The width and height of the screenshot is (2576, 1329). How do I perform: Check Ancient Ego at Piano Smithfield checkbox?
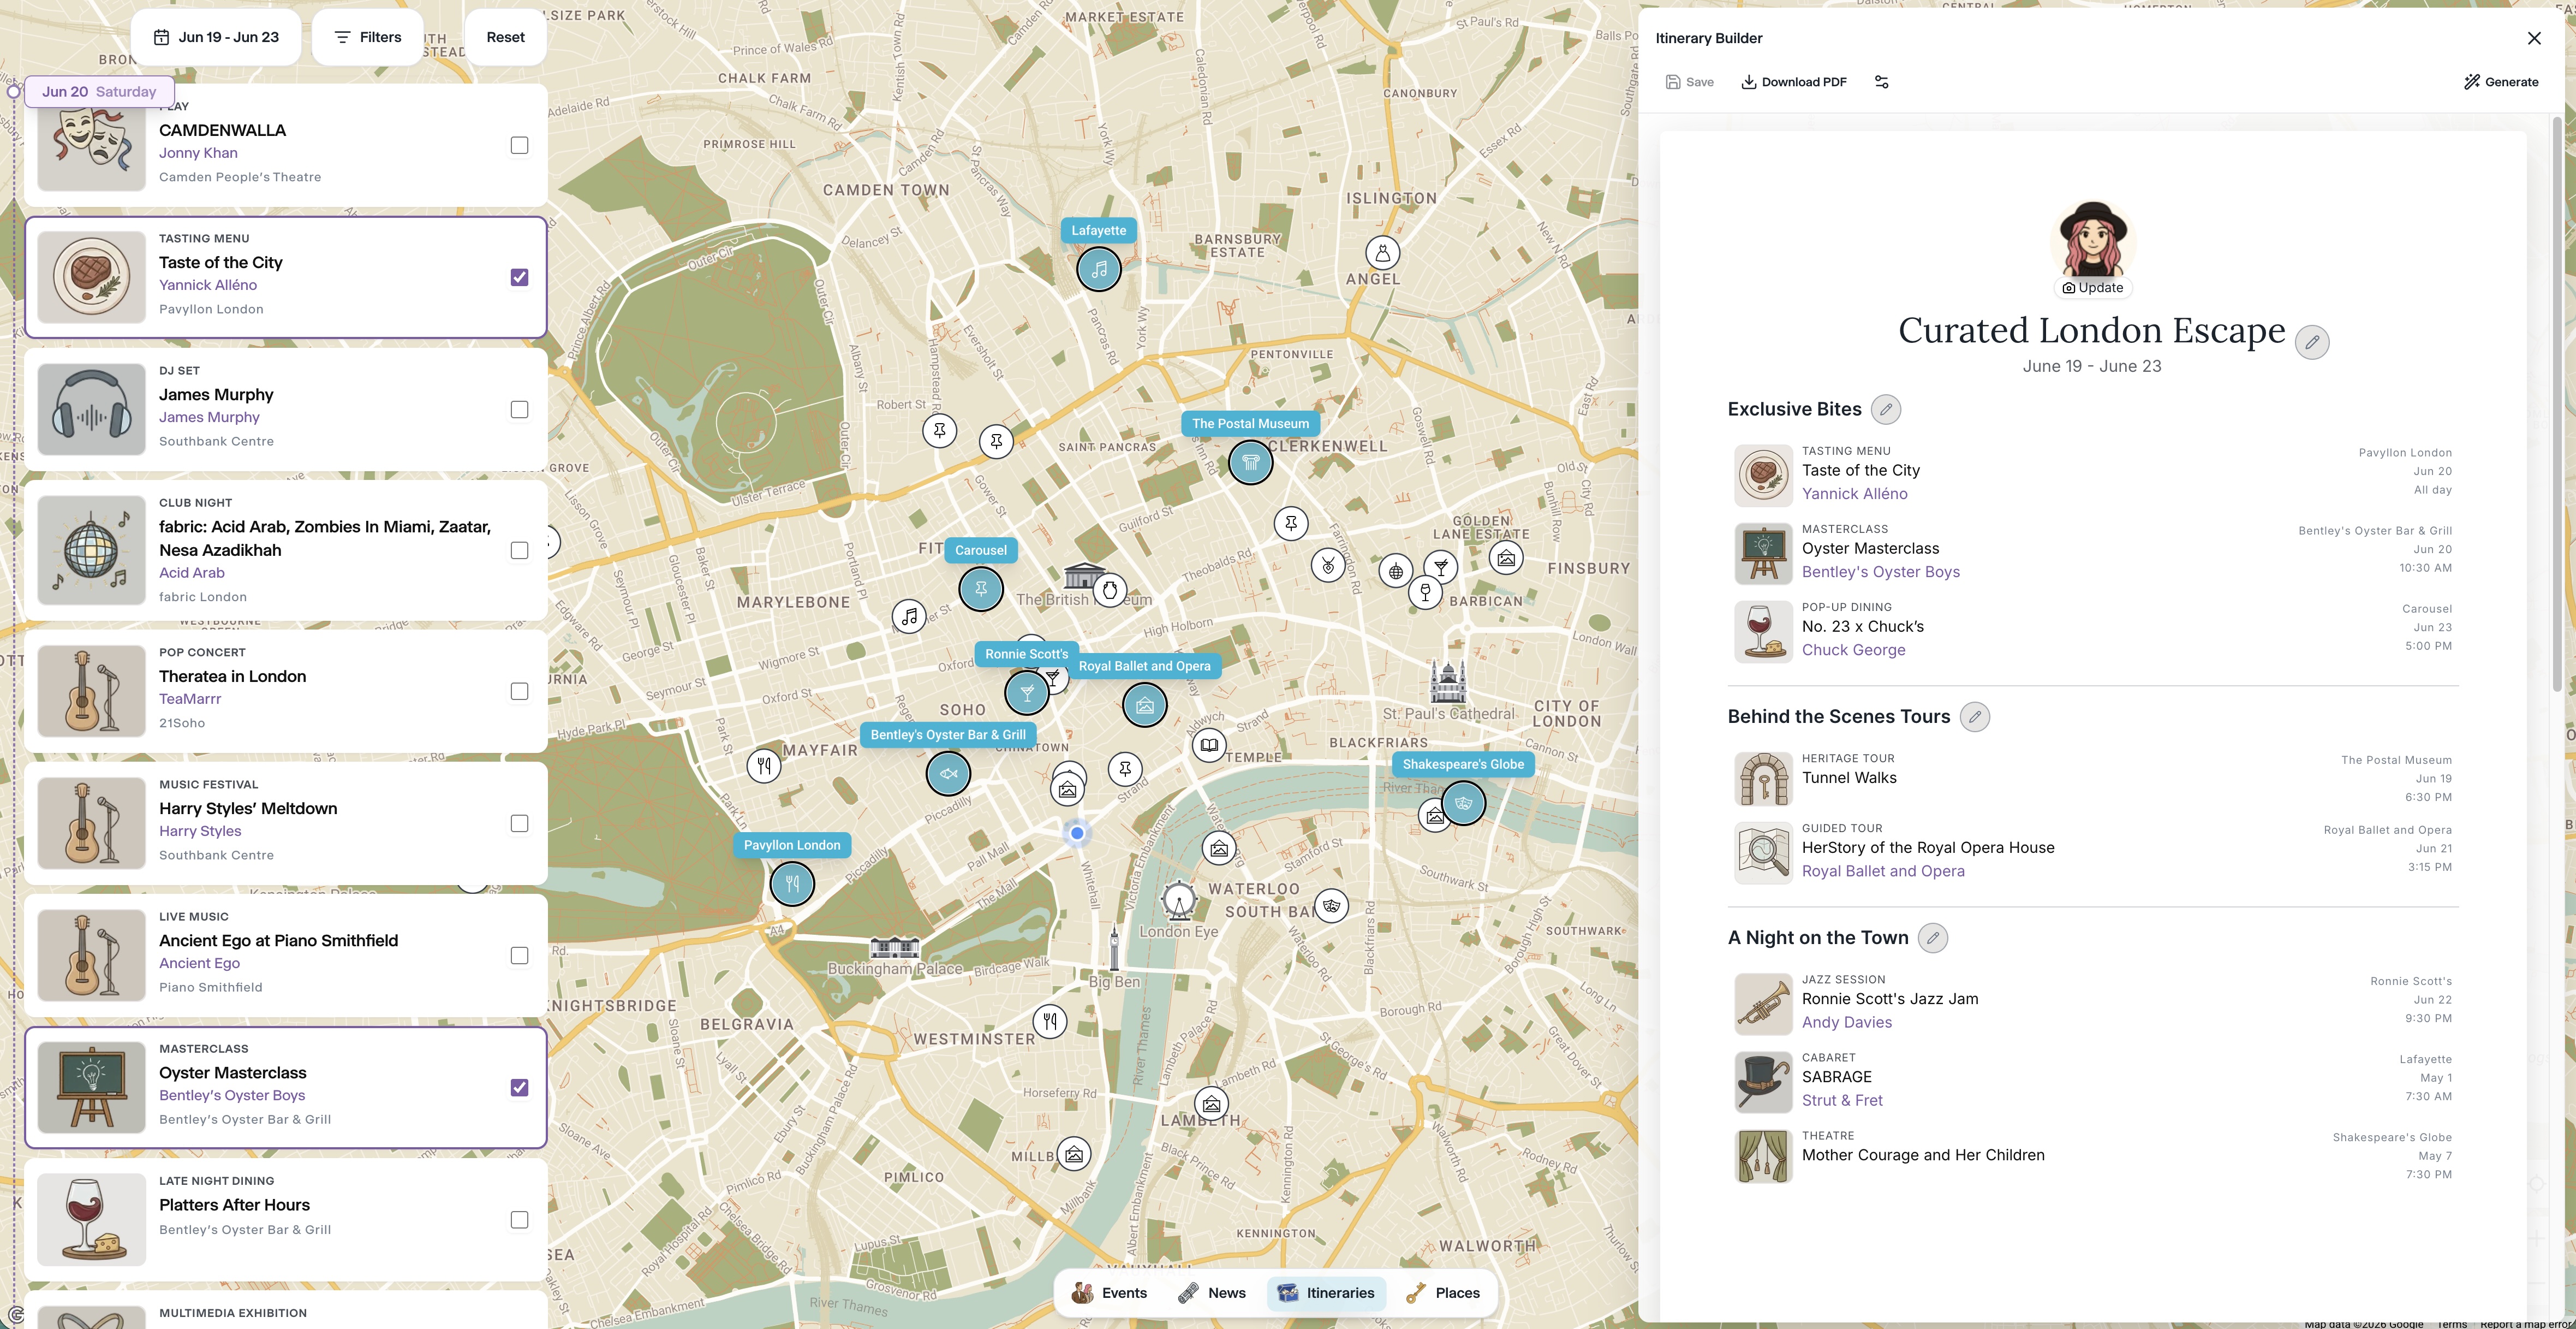(x=519, y=956)
